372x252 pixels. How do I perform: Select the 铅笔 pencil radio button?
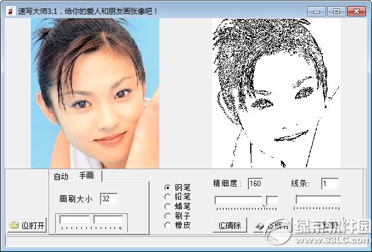167,196
